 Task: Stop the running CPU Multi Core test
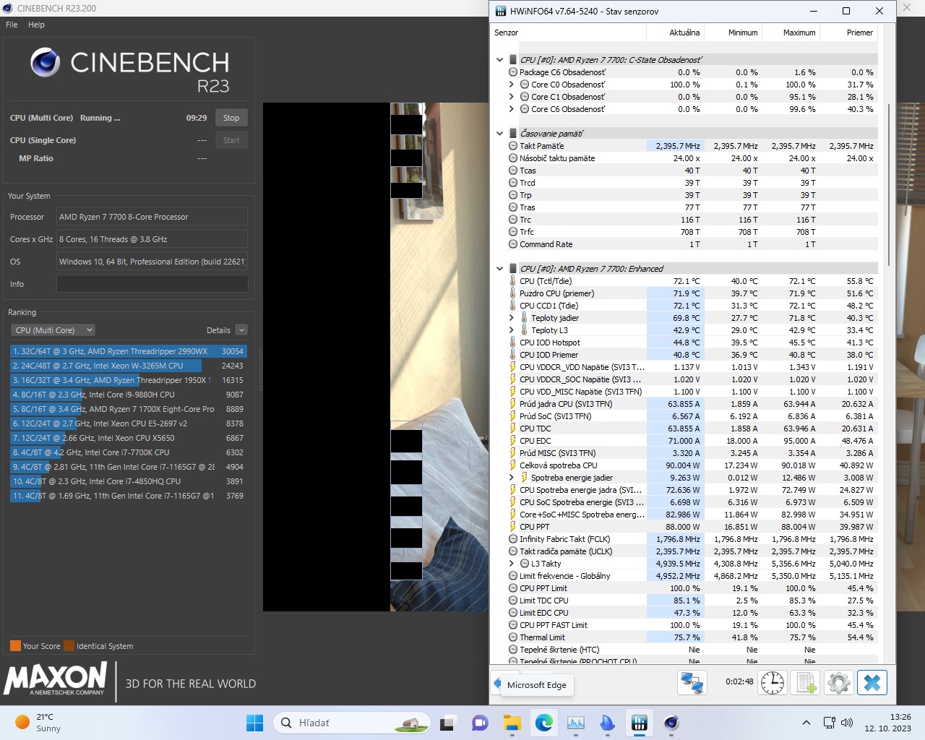pos(231,118)
